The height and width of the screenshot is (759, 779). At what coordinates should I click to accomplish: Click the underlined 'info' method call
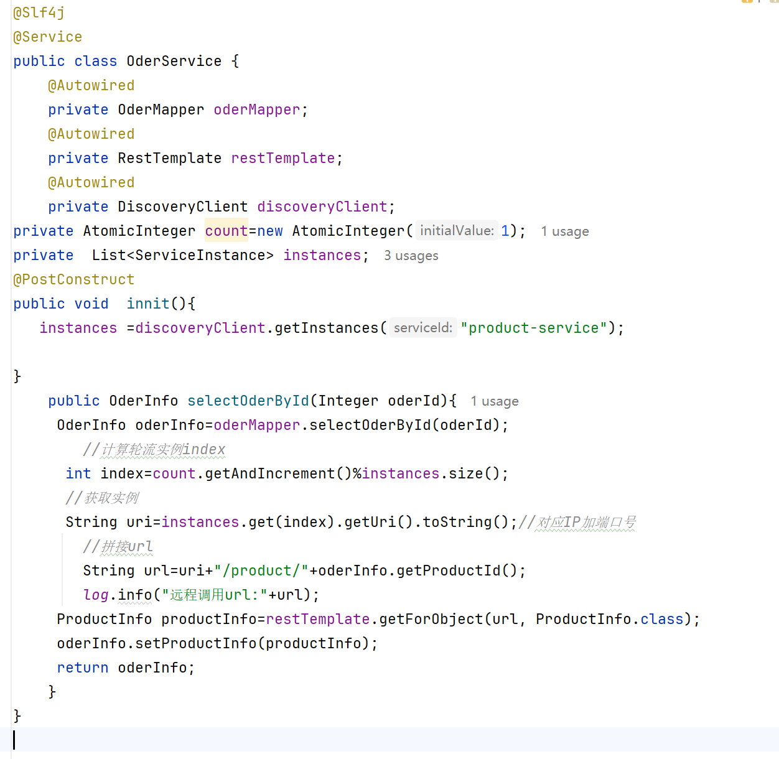pyautogui.click(x=135, y=595)
